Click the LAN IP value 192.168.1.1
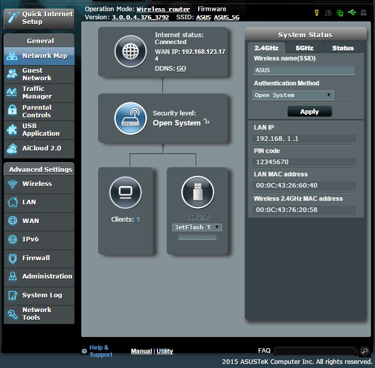 pyautogui.click(x=277, y=139)
